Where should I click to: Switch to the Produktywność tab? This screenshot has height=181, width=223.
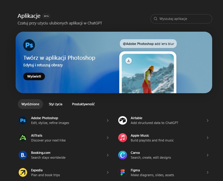83,104
